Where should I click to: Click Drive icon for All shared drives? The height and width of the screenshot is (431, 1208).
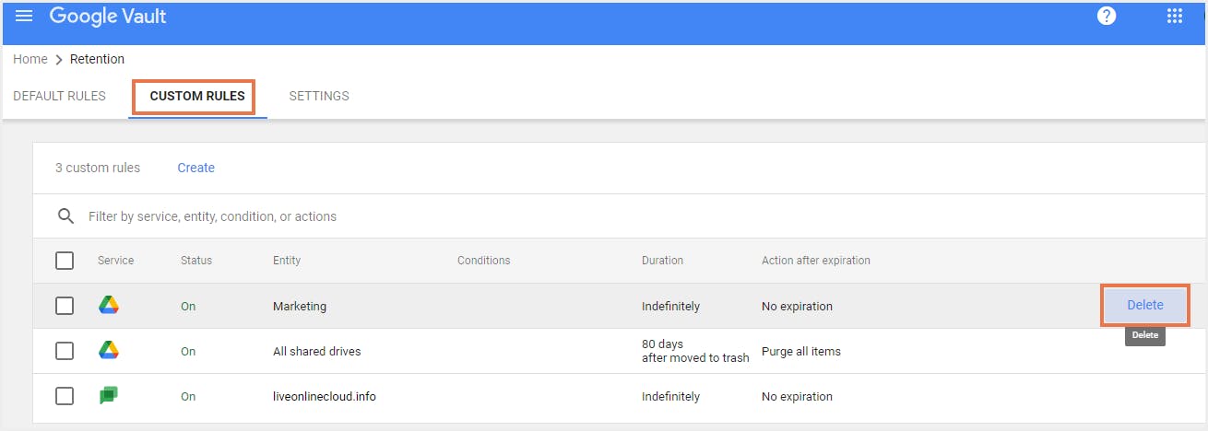point(109,351)
